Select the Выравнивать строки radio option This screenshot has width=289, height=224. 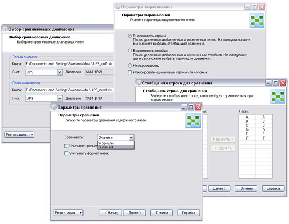pyautogui.click(x=130, y=36)
